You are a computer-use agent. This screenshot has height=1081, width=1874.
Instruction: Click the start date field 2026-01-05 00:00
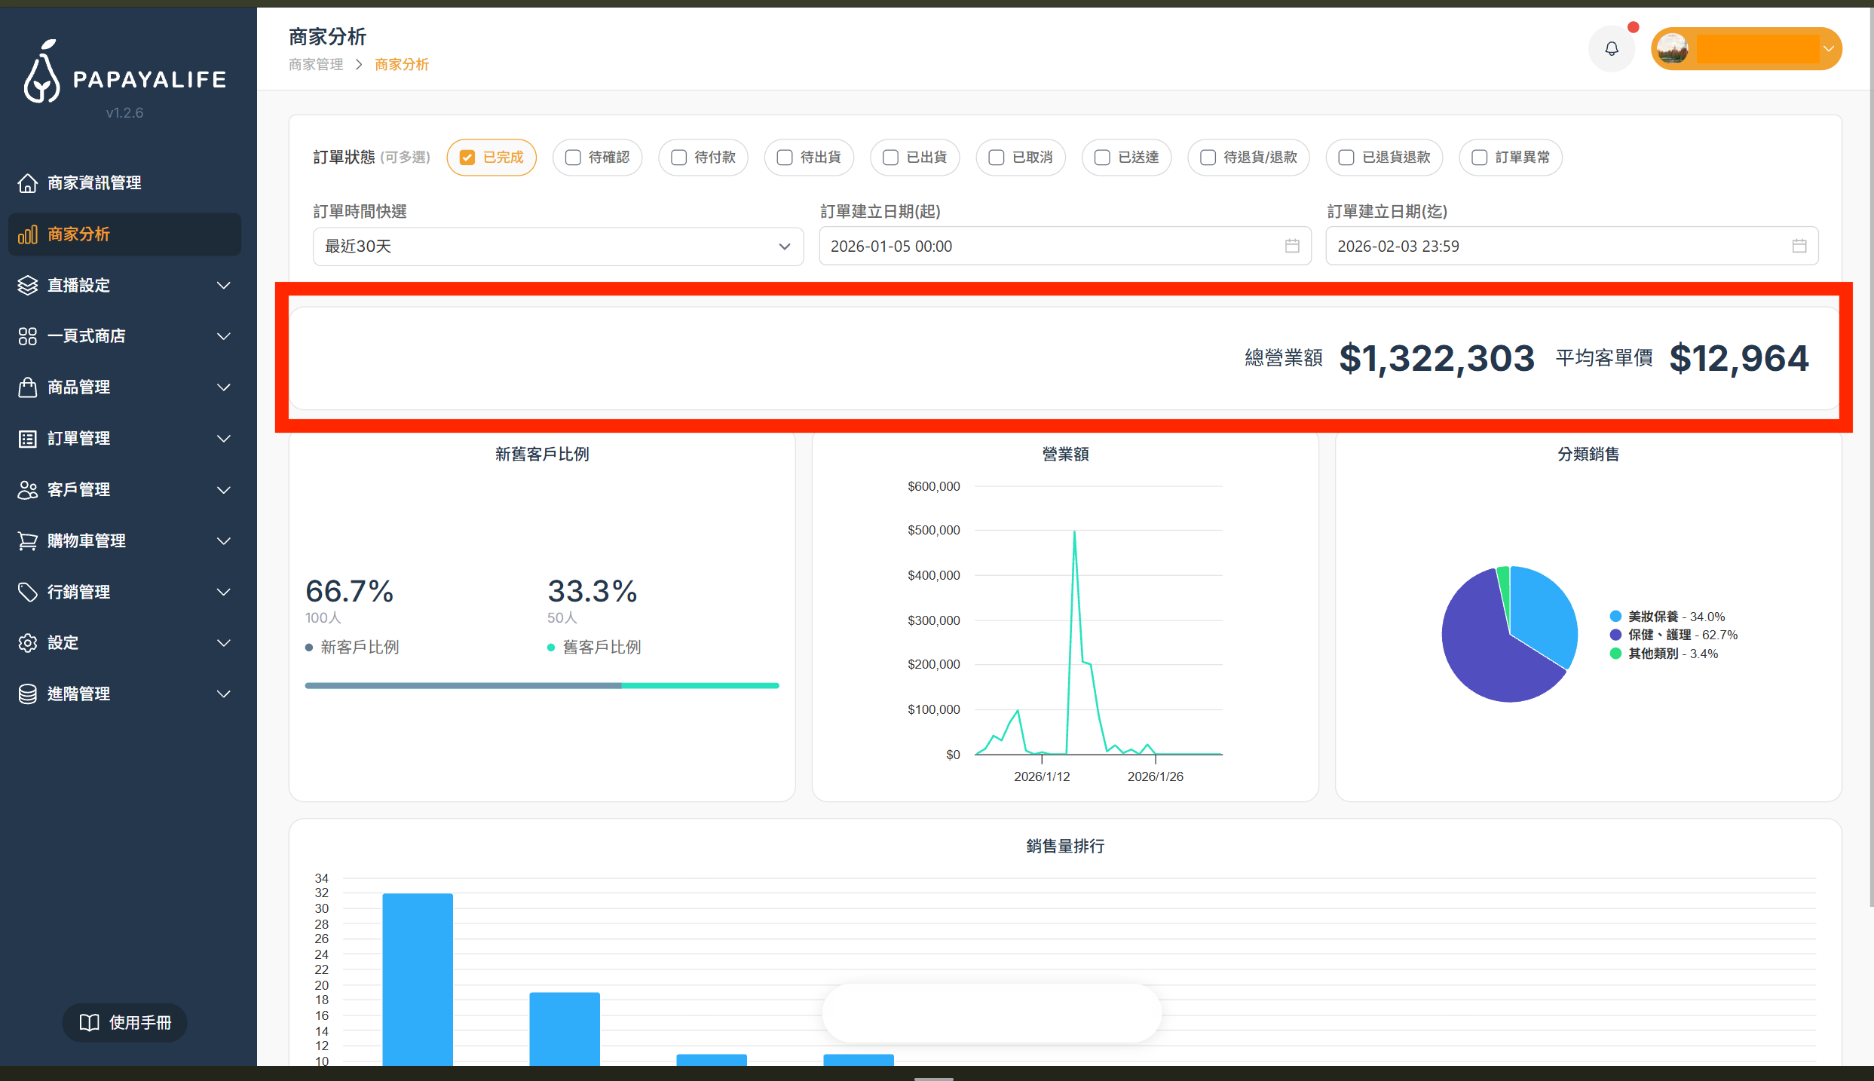[1048, 247]
